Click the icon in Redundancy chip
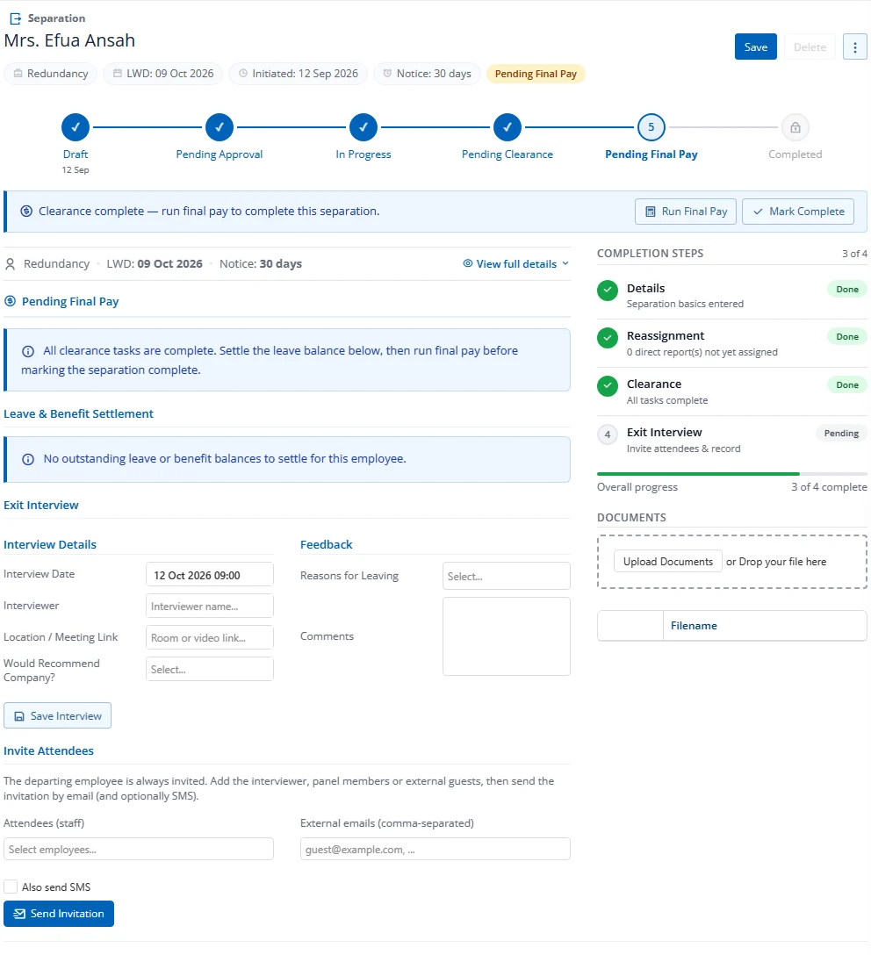 click(18, 74)
